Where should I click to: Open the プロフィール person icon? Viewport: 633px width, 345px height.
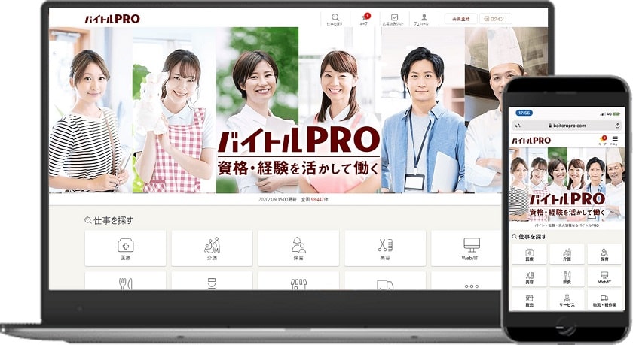(x=424, y=19)
